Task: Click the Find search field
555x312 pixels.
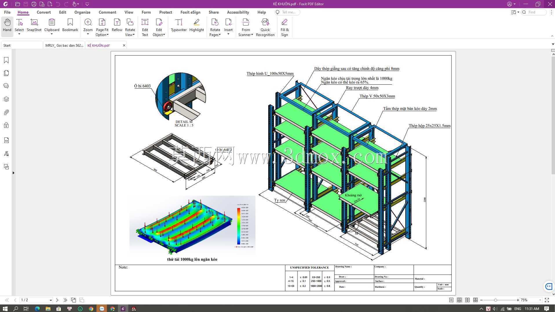Action: 534,12
